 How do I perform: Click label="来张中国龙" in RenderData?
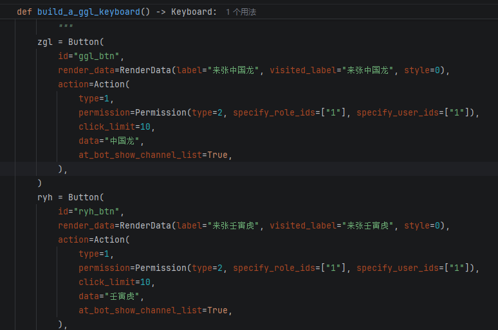(217, 71)
